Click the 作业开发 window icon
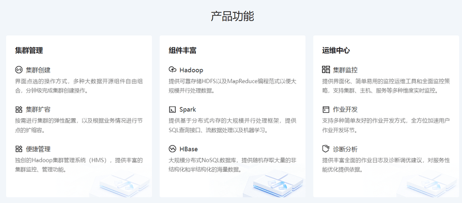The height and width of the screenshot is (203, 462). click(326, 109)
